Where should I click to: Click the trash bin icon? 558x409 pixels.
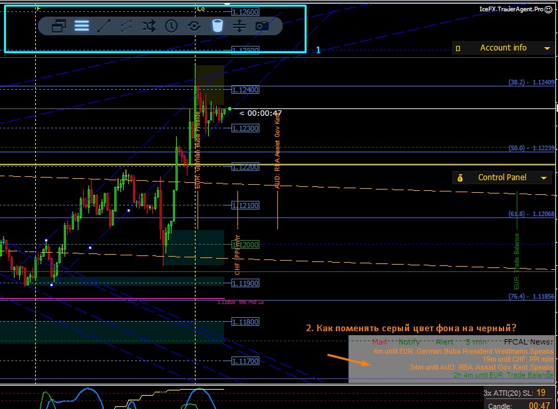(217, 26)
